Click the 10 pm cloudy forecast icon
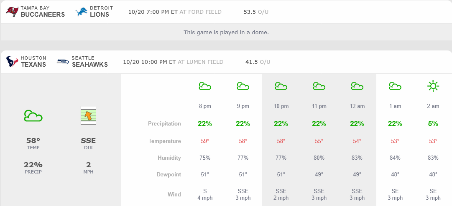Image resolution: width=452 pixels, height=206 pixels. tap(281, 86)
